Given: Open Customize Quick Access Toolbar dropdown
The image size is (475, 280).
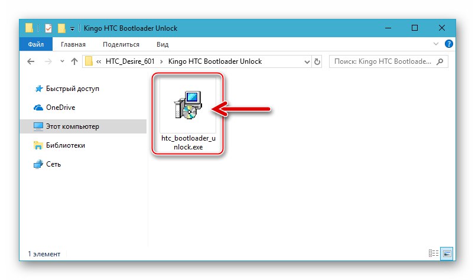Looking at the screenshot, I should [x=72, y=28].
